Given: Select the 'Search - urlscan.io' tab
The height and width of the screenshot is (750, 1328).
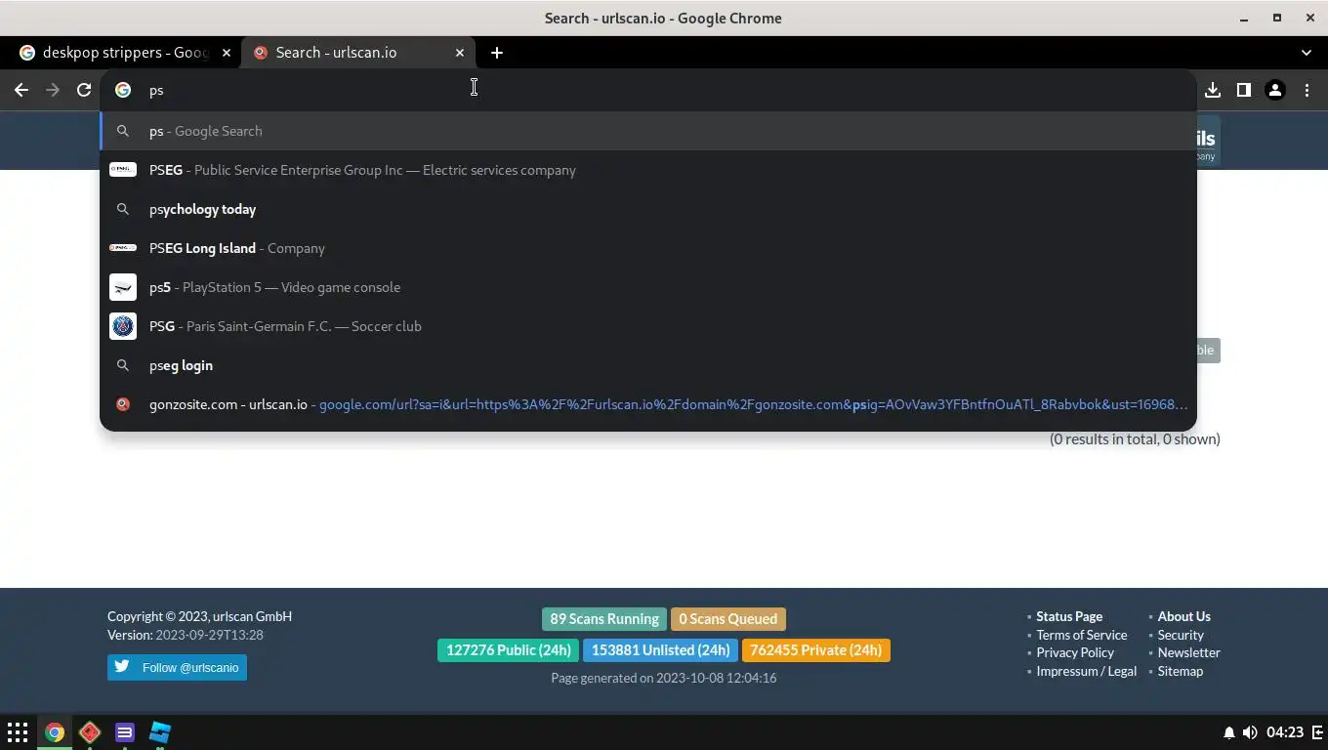Looking at the screenshot, I should tap(358, 53).
